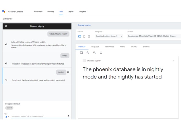Screen dimensions: 181x128
Task: Open the Deploy tab
Action: (x=71, y=12)
